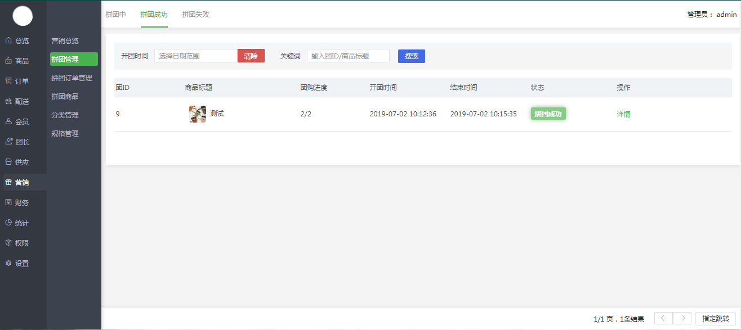Click the 指定跳转 button
This screenshot has height=330, width=741.
click(716, 318)
